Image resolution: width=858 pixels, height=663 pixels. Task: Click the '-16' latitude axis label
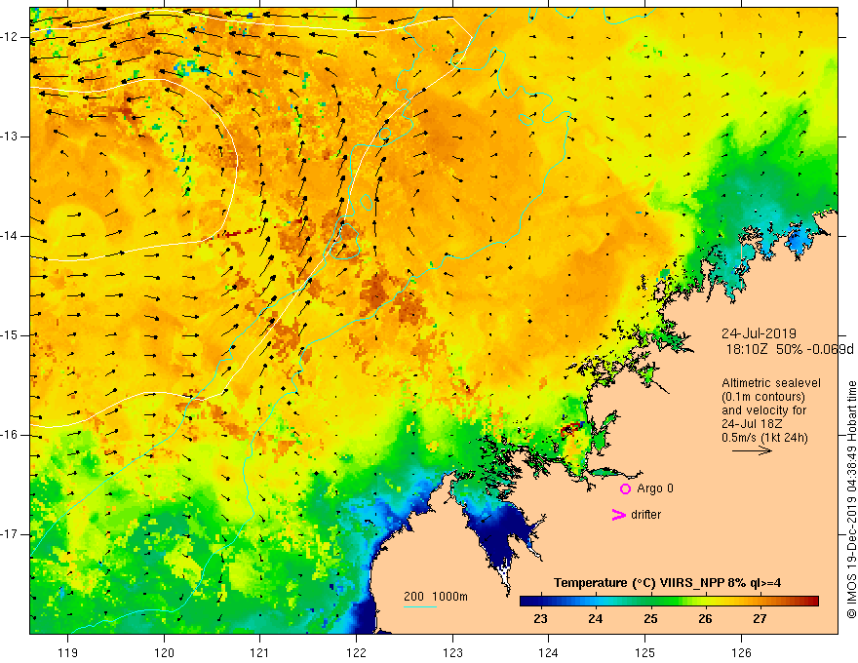coord(11,435)
